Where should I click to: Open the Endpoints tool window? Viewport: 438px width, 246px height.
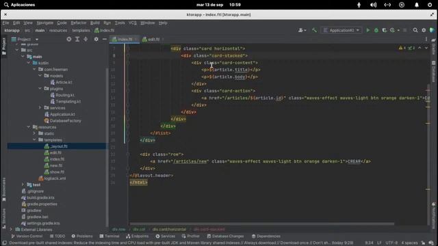coord(137,236)
